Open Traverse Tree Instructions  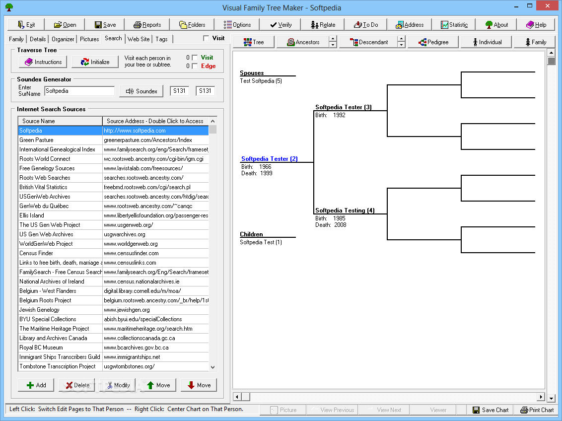coord(43,62)
